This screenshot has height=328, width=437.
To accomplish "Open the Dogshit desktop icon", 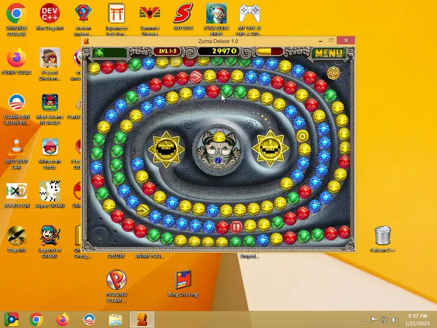I will (16, 239).
